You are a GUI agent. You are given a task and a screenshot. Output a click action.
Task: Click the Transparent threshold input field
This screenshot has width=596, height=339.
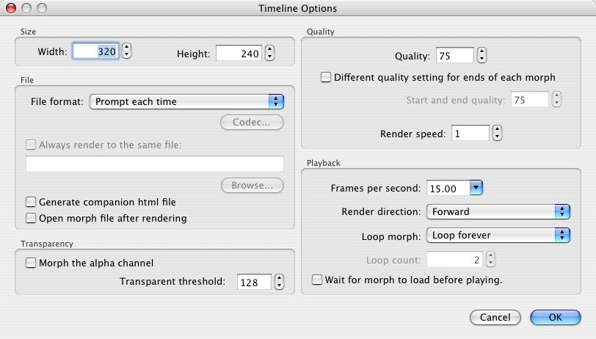[x=253, y=282]
